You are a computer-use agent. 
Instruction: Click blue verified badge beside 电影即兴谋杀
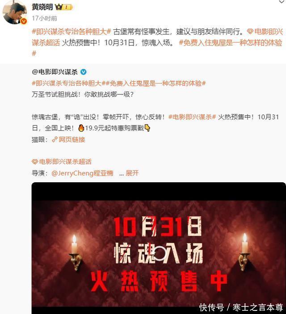pos(84,72)
